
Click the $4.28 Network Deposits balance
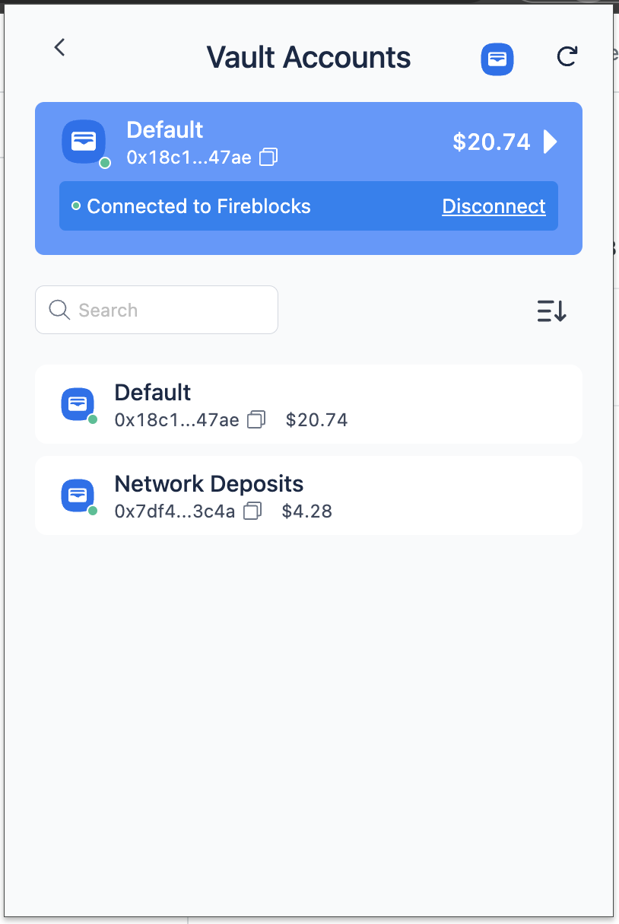(x=307, y=511)
